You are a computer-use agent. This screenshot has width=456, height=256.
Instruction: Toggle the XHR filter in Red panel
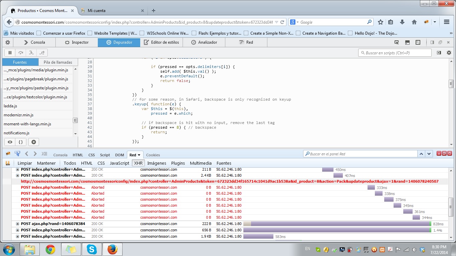[138, 163]
